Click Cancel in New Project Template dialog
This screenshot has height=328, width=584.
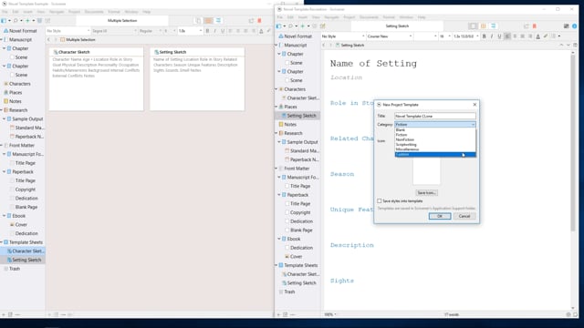point(464,216)
